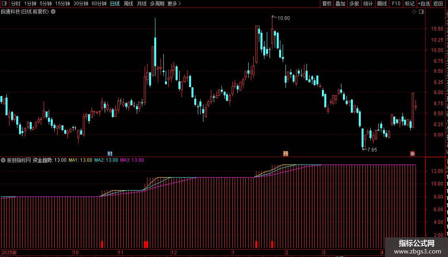Open the F10 company info
This screenshot has height=257, width=448.
click(x=396, y=4)
